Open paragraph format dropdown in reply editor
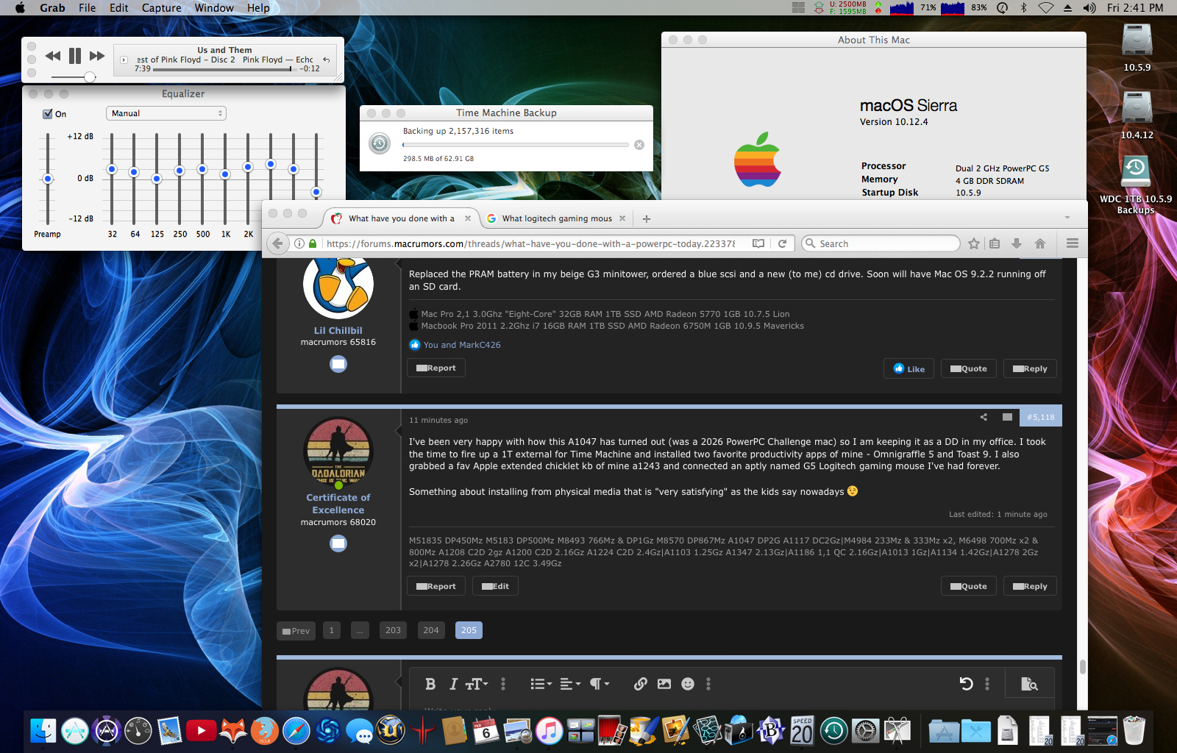 coord(600,684)
